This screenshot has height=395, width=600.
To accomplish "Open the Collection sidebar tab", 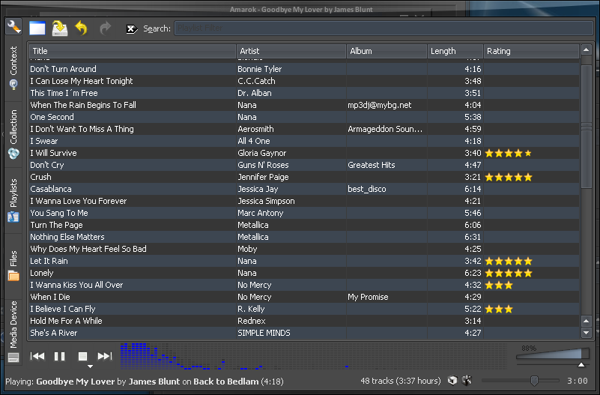I will point(13,133).
